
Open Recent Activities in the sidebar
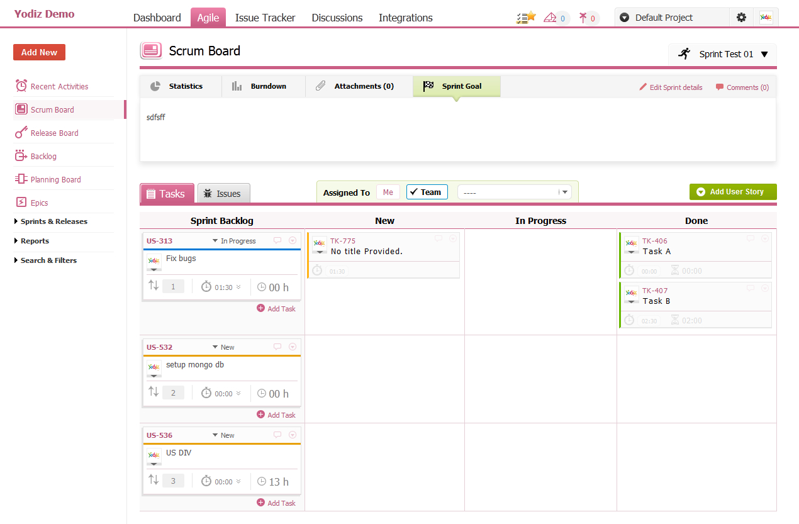[x=59, y=86]
